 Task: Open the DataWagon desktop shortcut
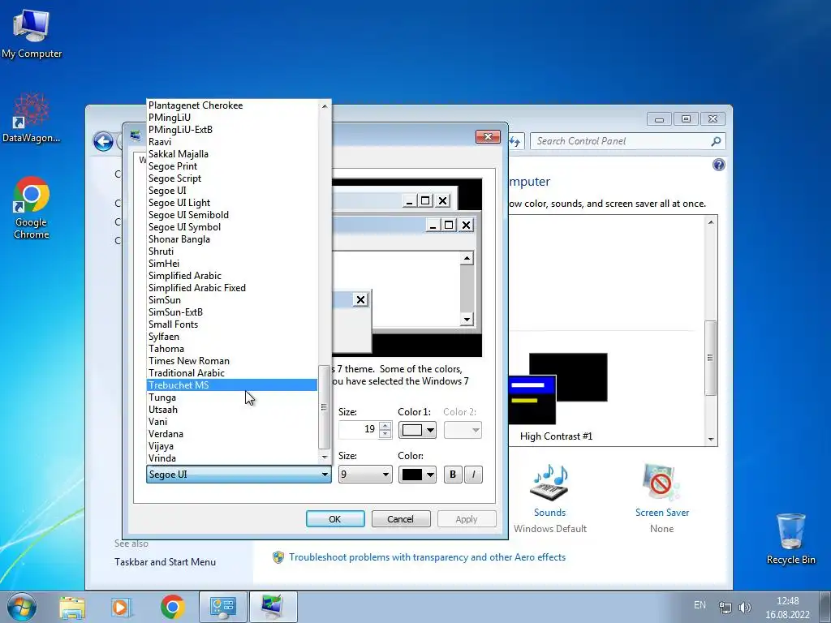32,118
